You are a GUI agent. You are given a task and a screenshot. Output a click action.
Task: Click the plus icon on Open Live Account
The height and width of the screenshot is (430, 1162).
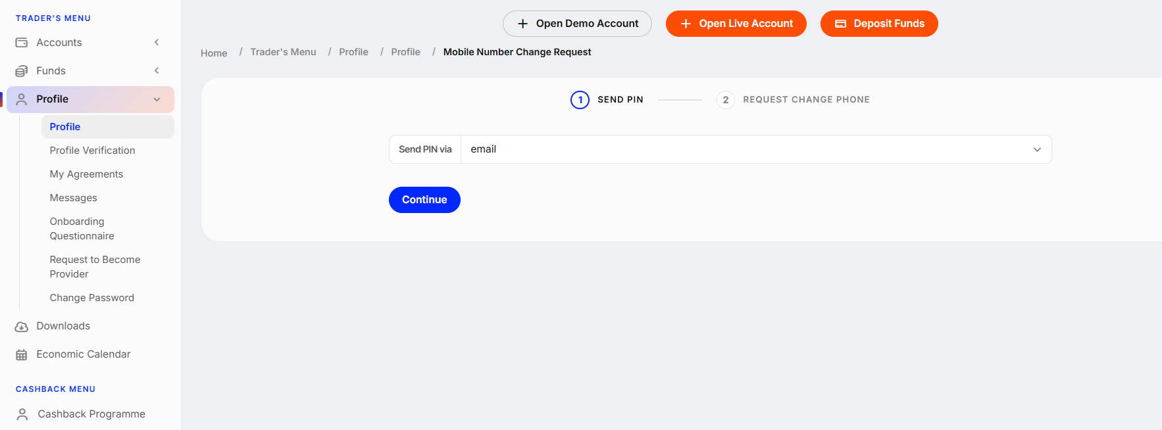686,24
